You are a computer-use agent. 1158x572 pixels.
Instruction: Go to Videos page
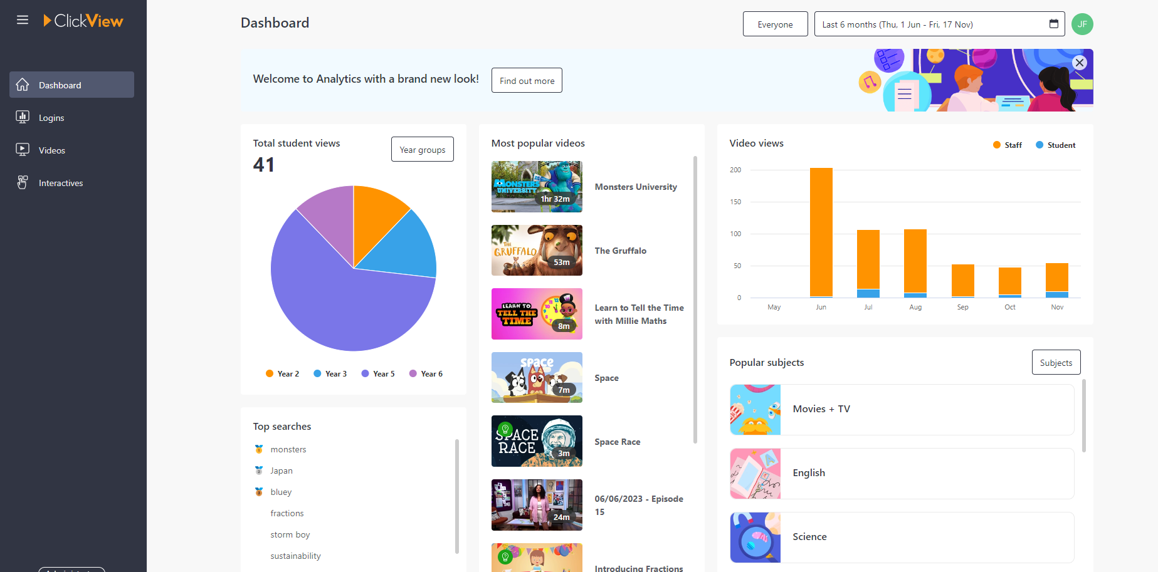(x=71, y=150)
